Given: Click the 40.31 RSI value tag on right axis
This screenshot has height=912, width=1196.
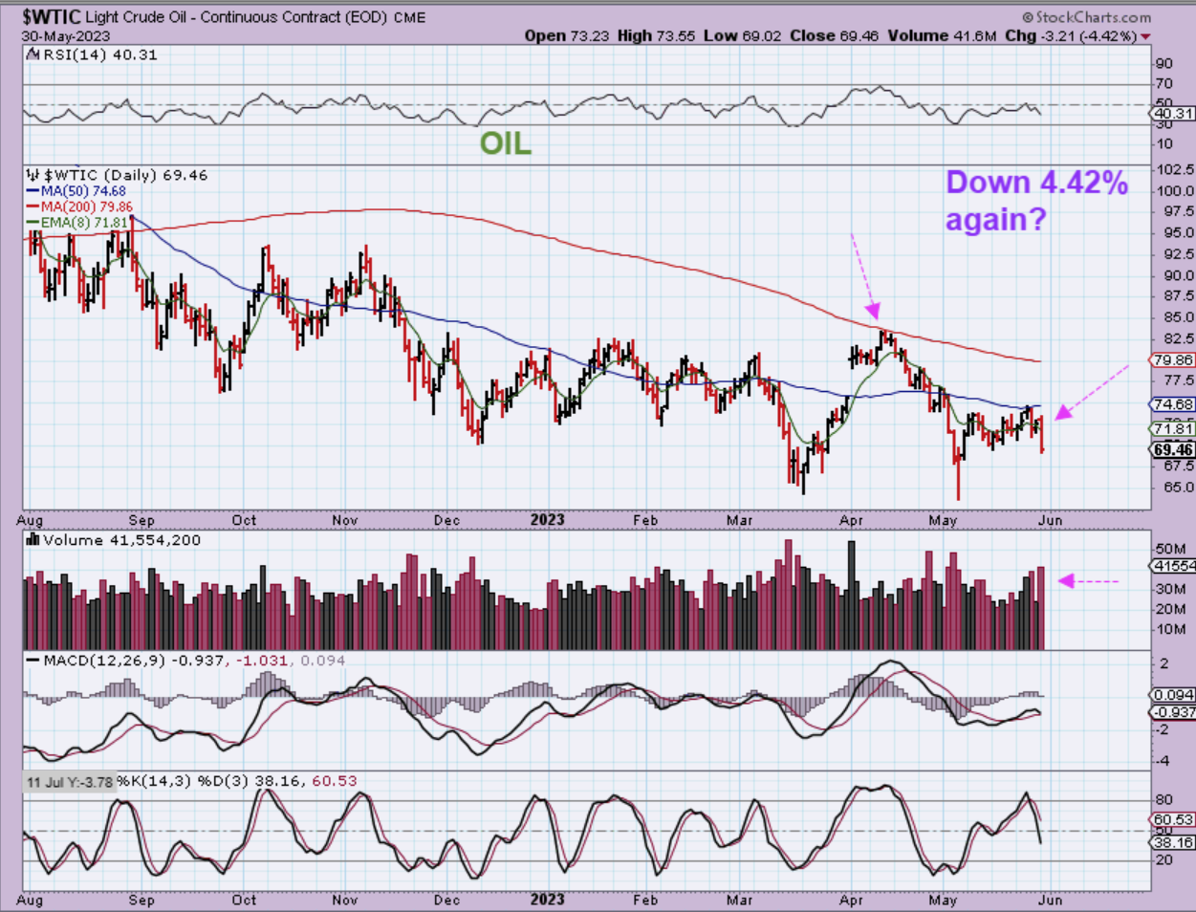Looking at the screenshot, I should tap(1174, 113).
